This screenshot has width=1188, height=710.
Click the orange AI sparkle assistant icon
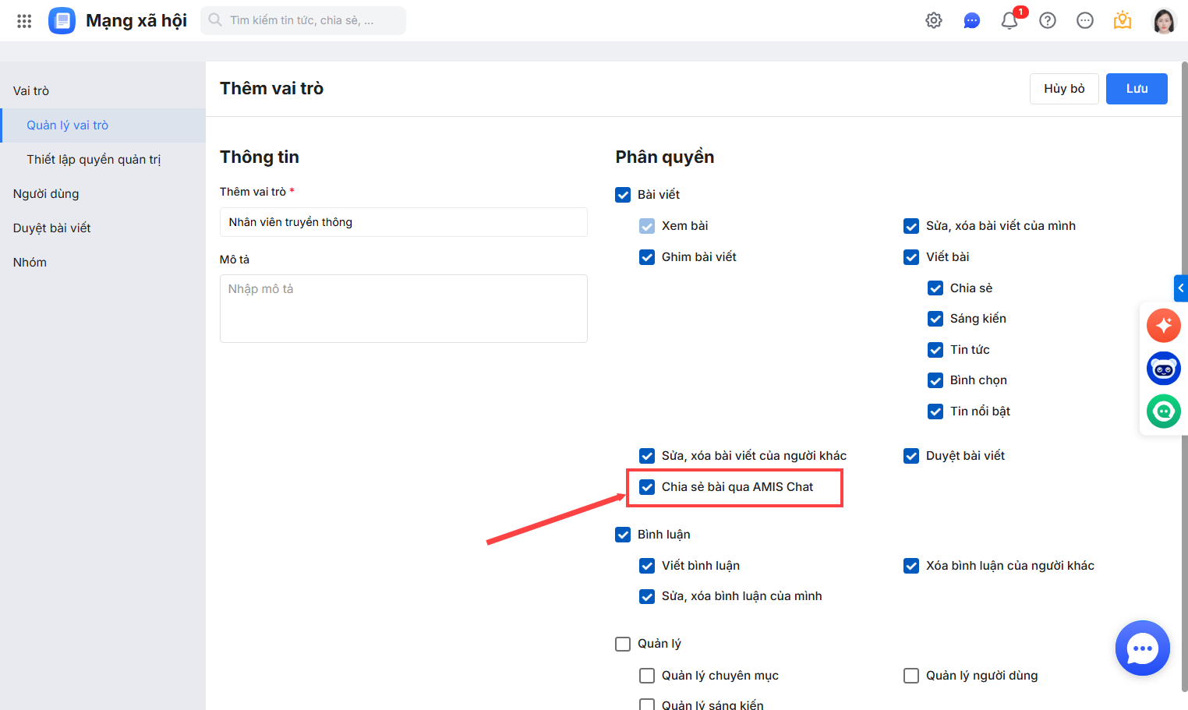click(1163, 326)
